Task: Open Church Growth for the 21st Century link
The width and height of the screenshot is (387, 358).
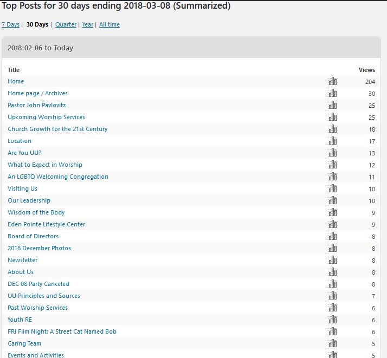Action: click(57, 129)
